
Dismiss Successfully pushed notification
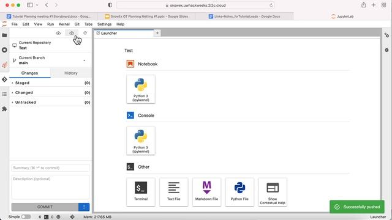tap(357, 207)
